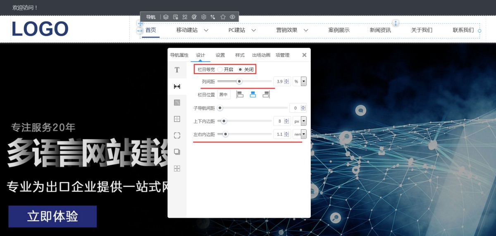The width and height of the screenshot is (496, 236).
Task: Align menu items to the left
Action: 240,95
